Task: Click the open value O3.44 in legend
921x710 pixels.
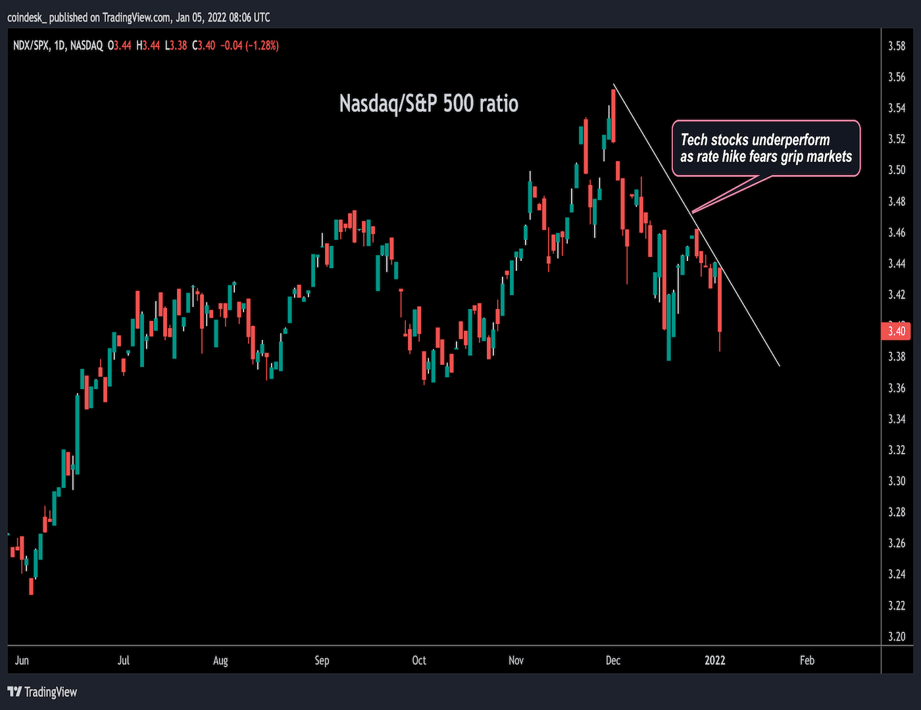Action: click(120, 45)
